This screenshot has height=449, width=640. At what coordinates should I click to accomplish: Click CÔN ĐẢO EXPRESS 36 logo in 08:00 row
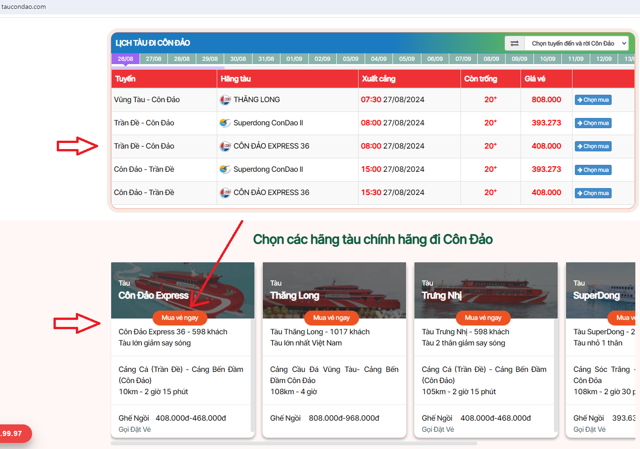pos(225,146)
